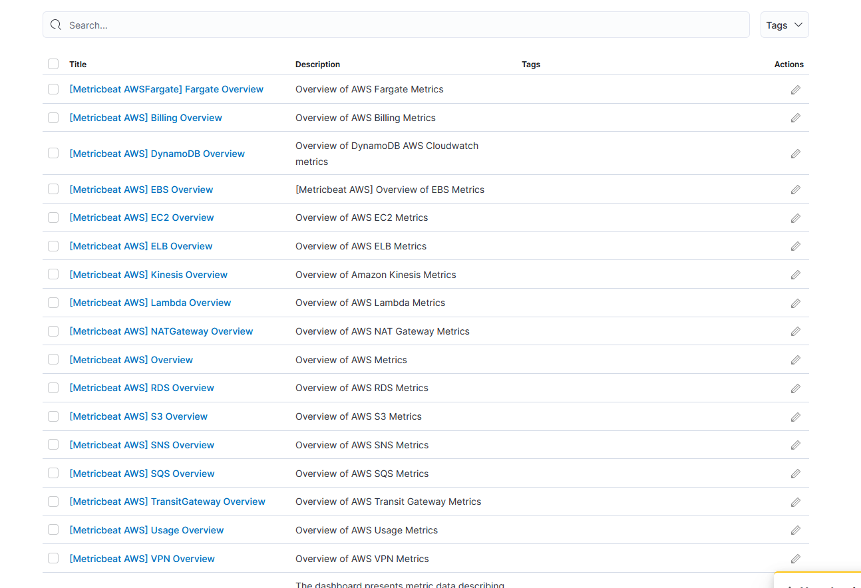Open Fargate Overview dashboard link
Image resolution: width=861 pixels, height=588 pixels.
(166, 89)
